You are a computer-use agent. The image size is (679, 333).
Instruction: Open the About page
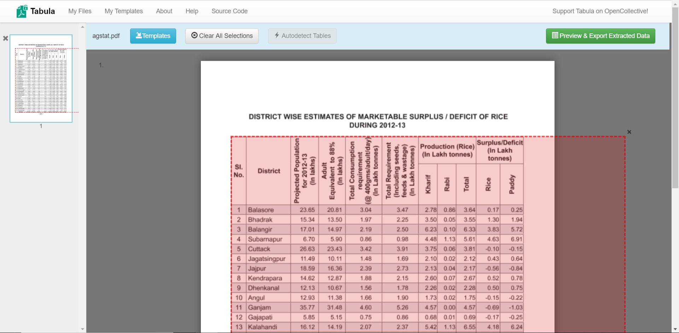tap(164, 11)
